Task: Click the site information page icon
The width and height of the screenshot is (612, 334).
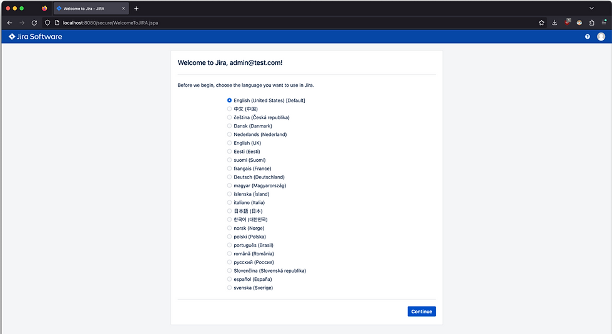Action: (57, 22)
